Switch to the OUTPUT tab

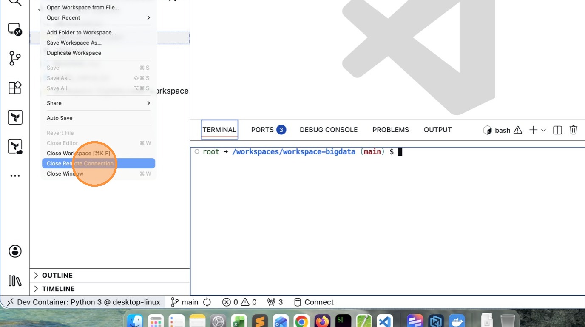pos(437,130)
